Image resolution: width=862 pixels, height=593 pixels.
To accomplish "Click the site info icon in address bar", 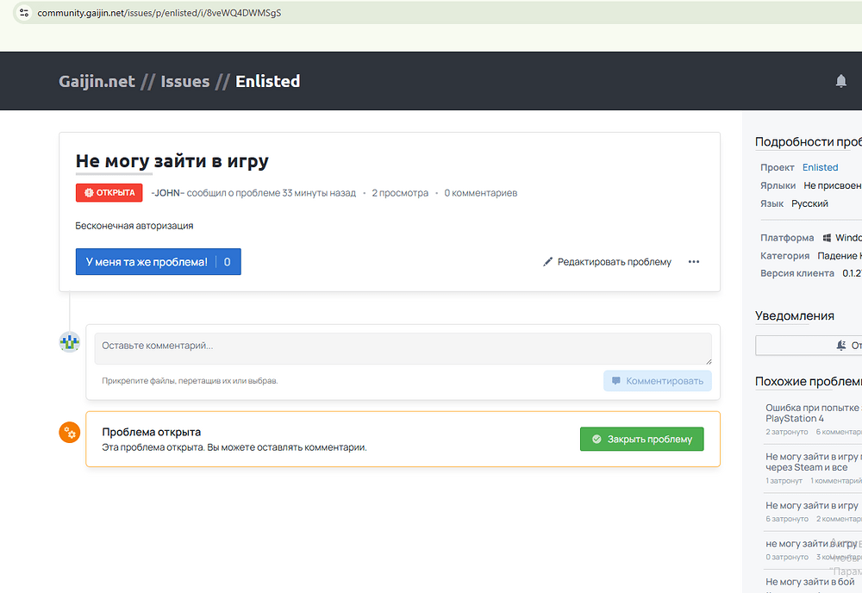I will pos(23,13).
